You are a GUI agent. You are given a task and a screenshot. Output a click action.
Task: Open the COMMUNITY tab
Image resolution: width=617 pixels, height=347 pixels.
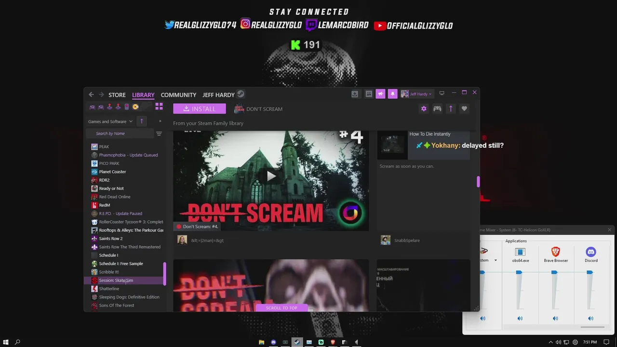tap(178, 95)
